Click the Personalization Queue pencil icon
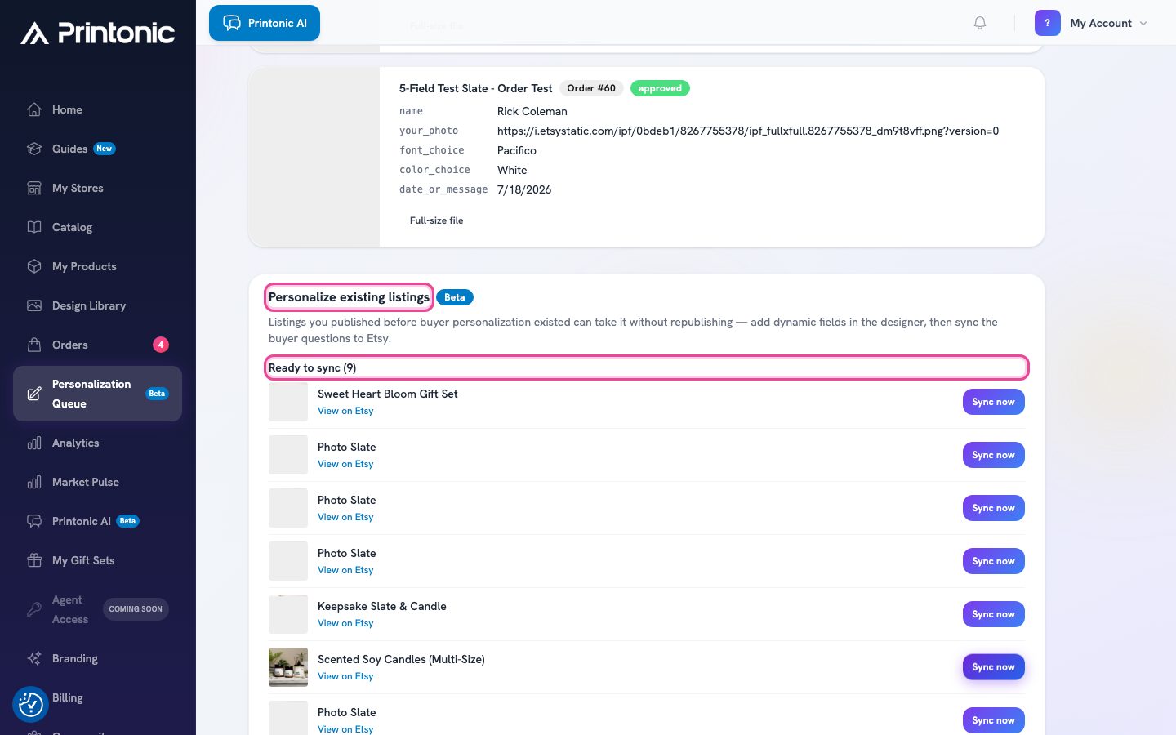Image resolution: width=1176 pixels, height=735 pixels. (x=34, y=394)
